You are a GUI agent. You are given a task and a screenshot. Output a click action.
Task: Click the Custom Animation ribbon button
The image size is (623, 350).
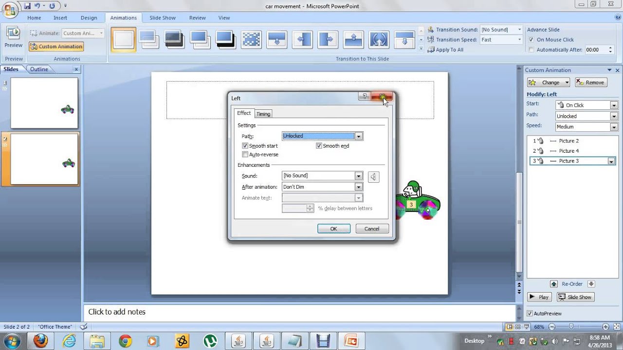pos(56,47)
